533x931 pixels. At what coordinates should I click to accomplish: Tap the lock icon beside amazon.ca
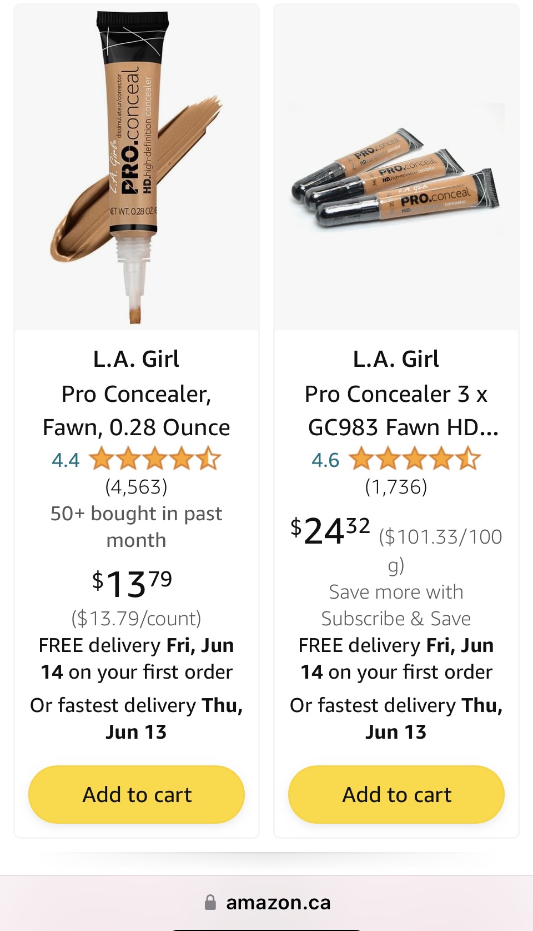coord(210,902)
